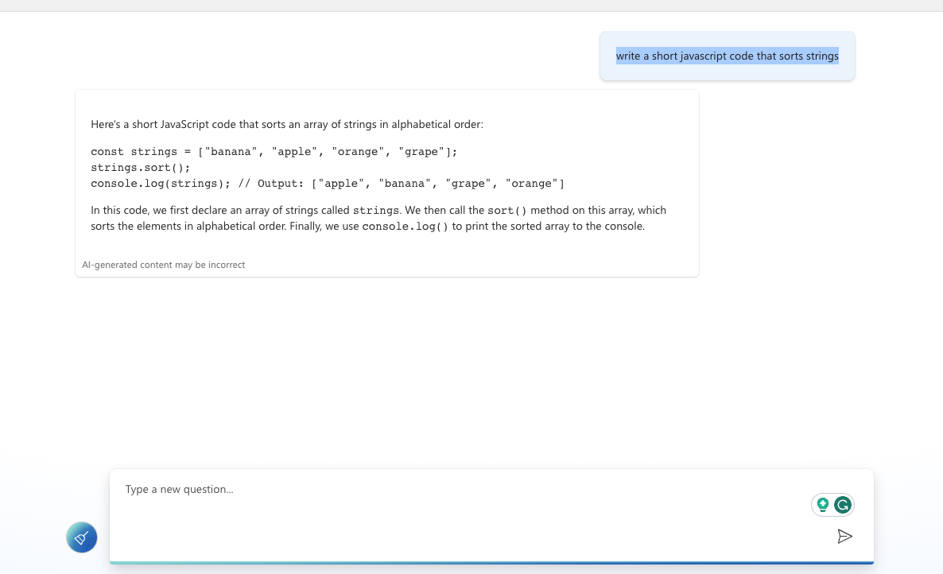Click the const strings array declaration line

coord(274,151)
